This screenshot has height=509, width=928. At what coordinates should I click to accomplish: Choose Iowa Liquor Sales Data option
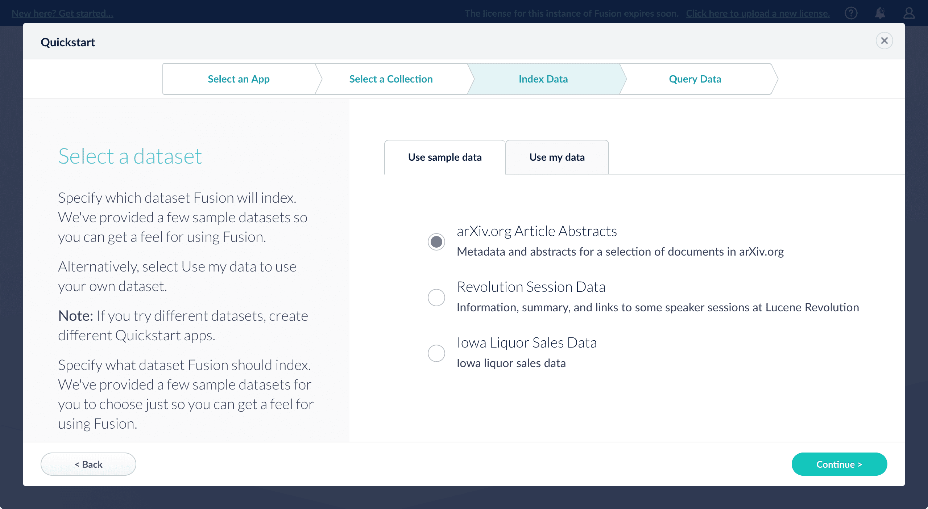pos(436,353)
